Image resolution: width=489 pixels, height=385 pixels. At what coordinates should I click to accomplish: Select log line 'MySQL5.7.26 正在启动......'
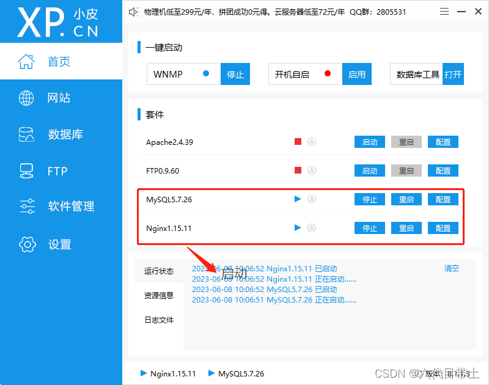(274, 300)
